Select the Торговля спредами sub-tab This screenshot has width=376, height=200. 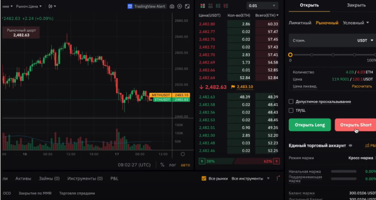[77, 193]
